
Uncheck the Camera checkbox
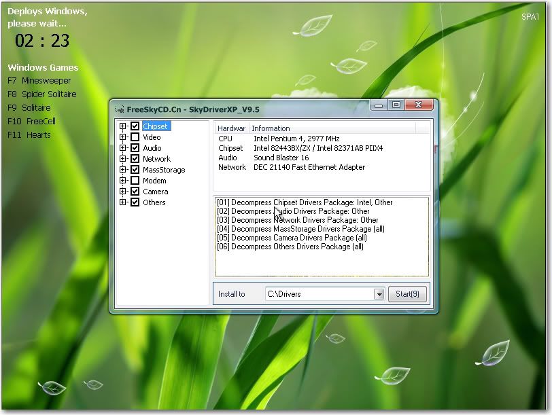pyautogui.click(x=135, y=192)
